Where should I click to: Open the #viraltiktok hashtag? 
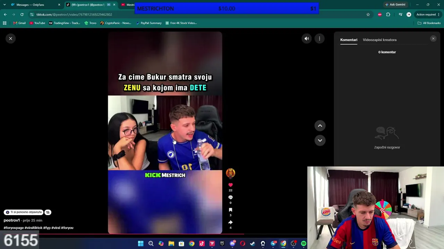coord(33,228)
